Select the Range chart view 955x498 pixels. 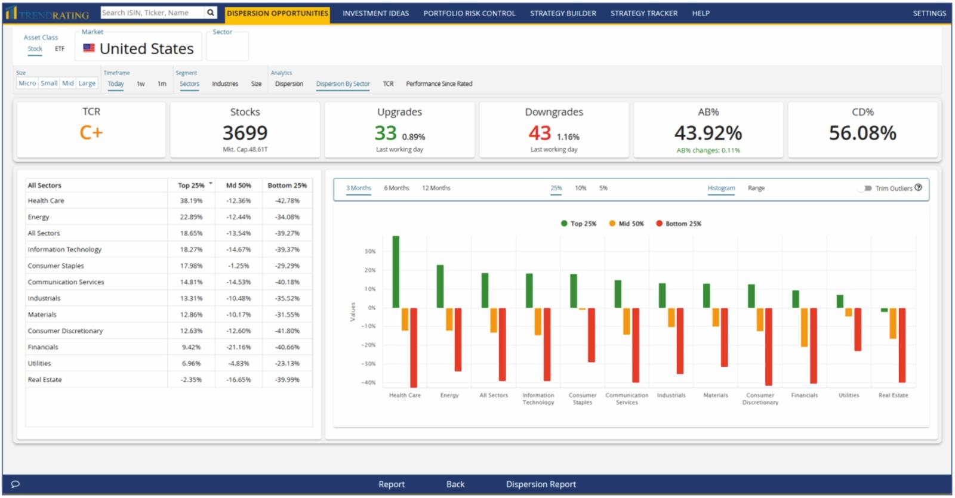756,188
